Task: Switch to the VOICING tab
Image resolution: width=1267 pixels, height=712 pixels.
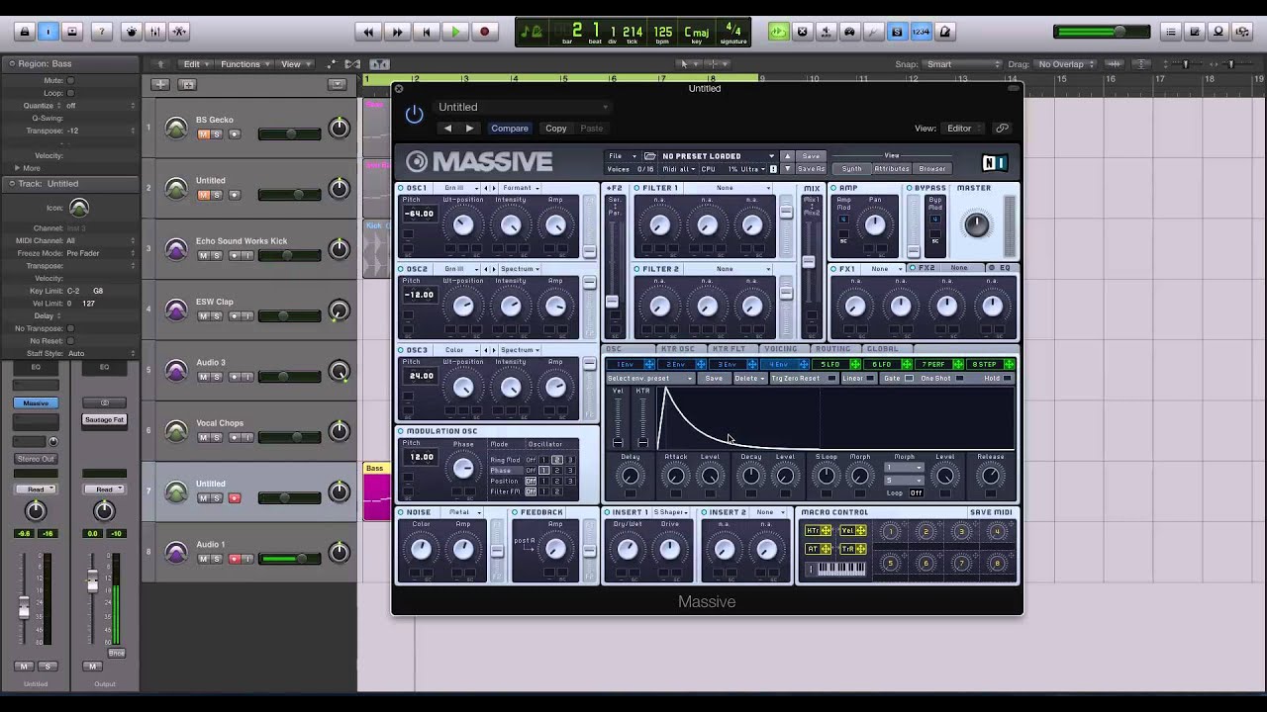Action: (x=780, y=348)
